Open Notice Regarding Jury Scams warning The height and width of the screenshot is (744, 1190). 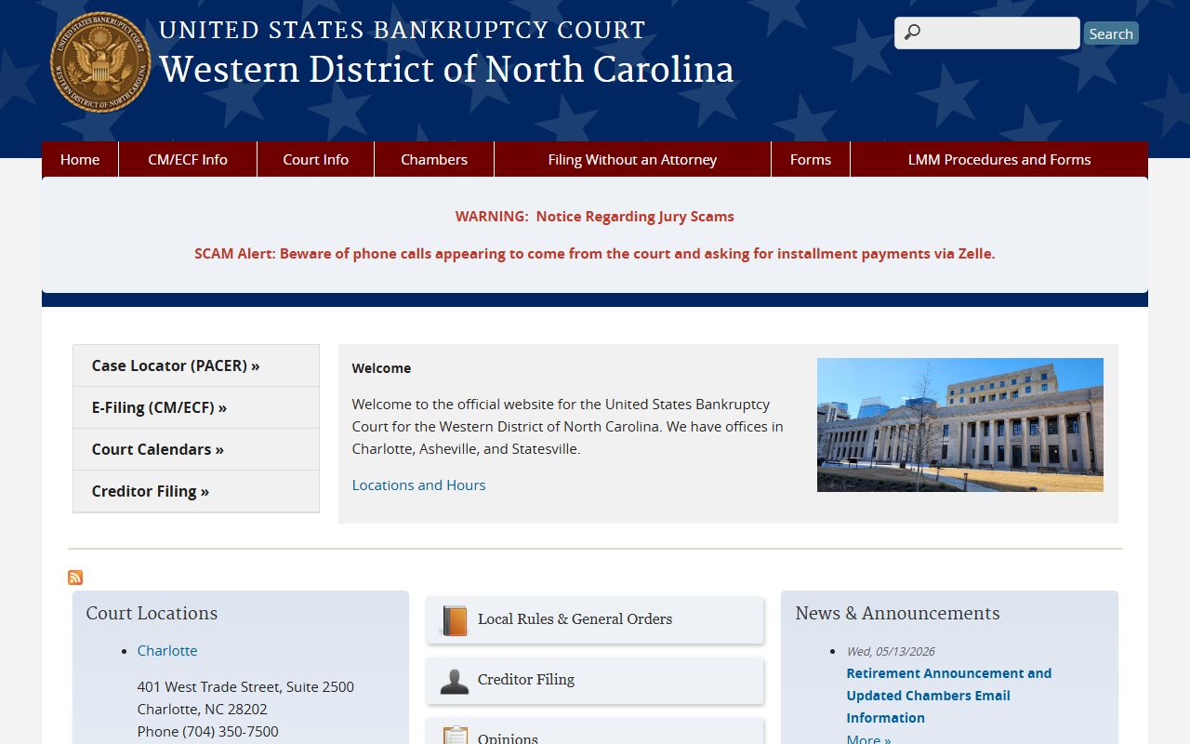pos(595,217)
